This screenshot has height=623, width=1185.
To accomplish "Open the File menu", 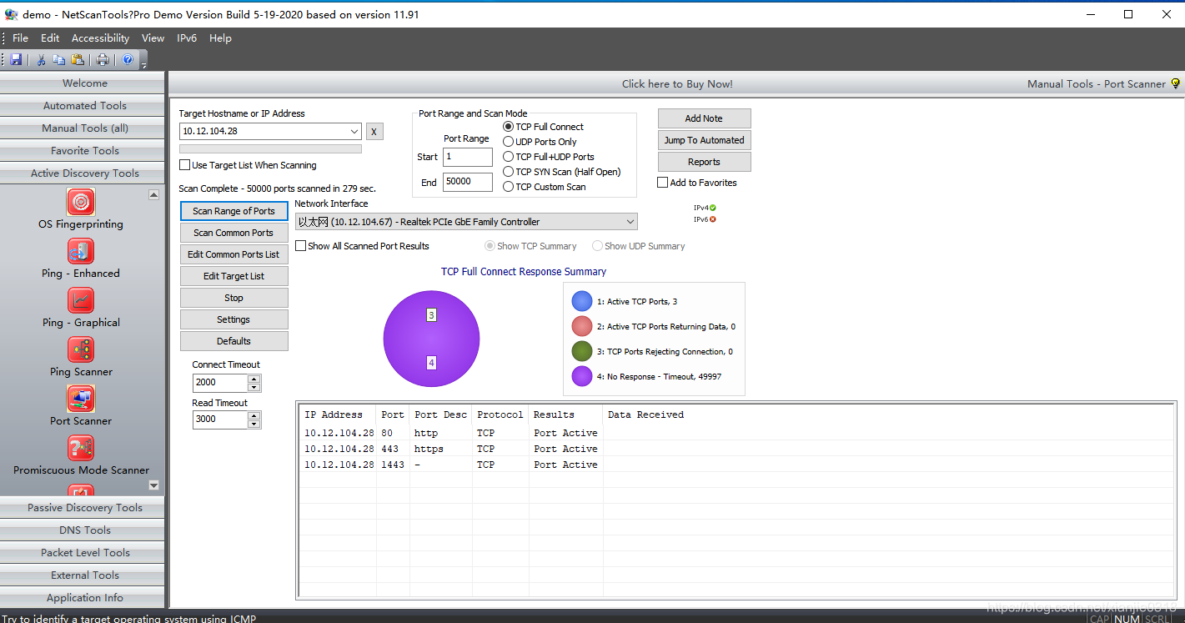I will point(21,38).
